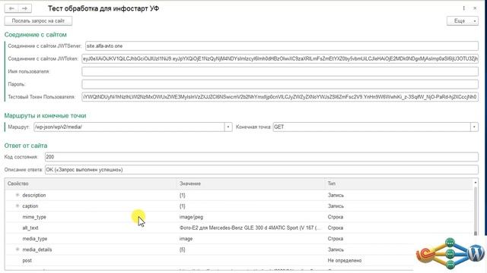Screen dimensions: 487x273
Task: Expand the 'description' tree row
Action: pyautogui.click(x=18, y=195)
